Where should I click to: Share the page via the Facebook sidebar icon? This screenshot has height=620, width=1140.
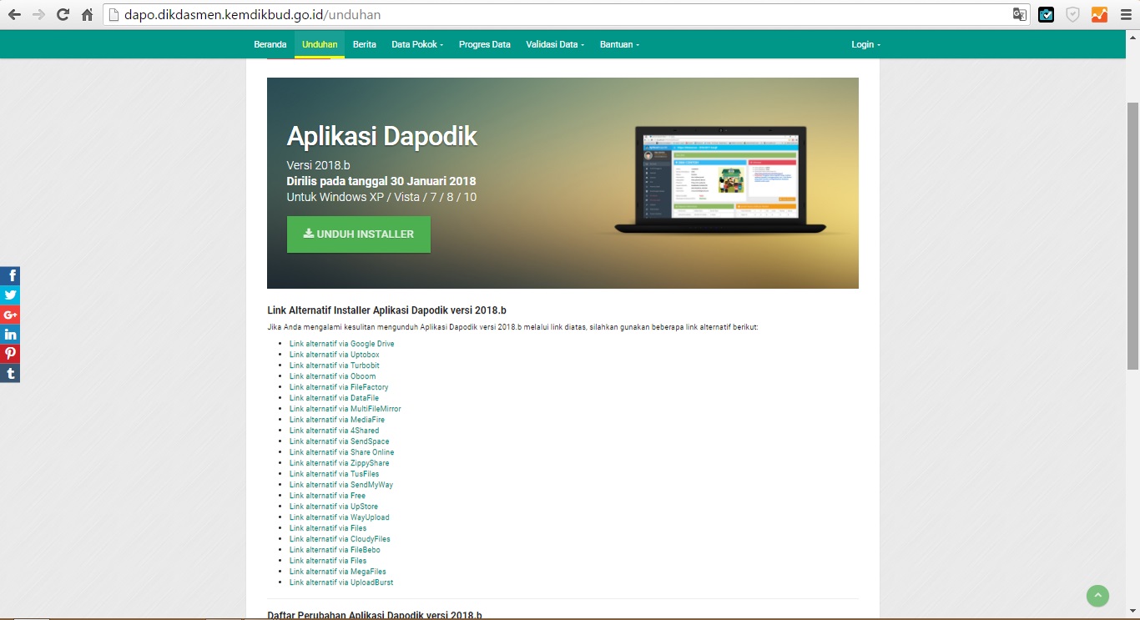10,275
